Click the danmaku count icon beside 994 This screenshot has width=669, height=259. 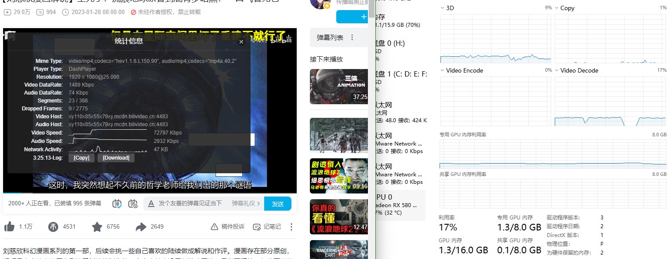pyautogui.click(x=40, y=12)
